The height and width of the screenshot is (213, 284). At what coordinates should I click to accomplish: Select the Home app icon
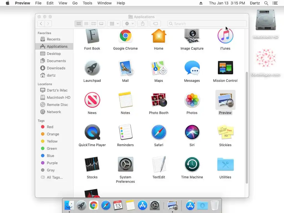click(x=159, y=36)
